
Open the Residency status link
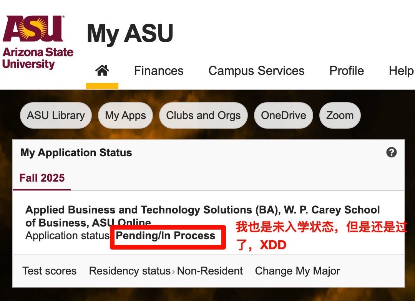[129, 271]
